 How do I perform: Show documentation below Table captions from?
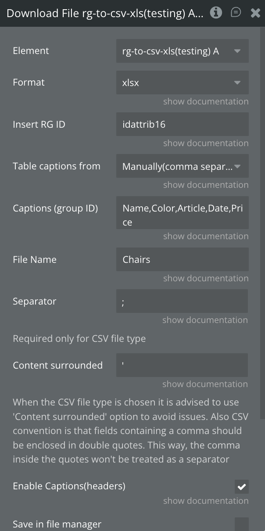click(206, 185)
